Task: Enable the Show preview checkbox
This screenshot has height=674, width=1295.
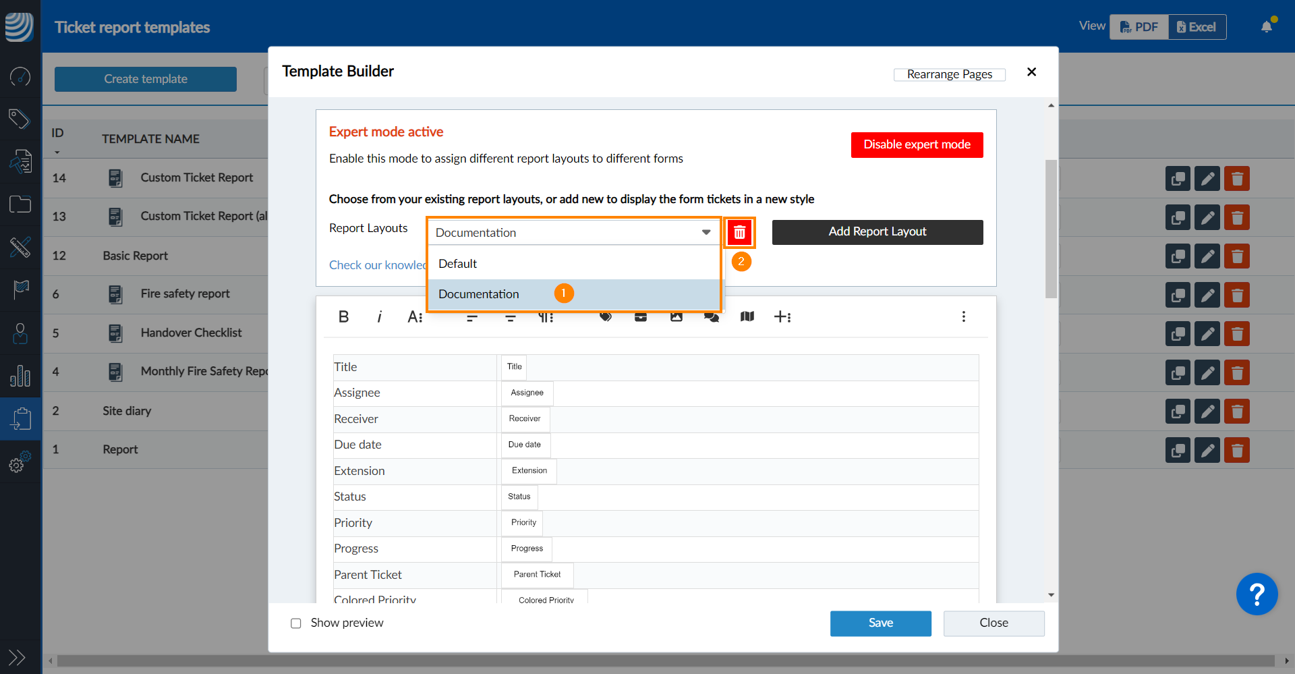Action: 296,623
